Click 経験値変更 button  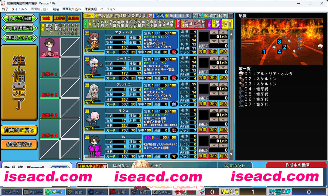19,144
